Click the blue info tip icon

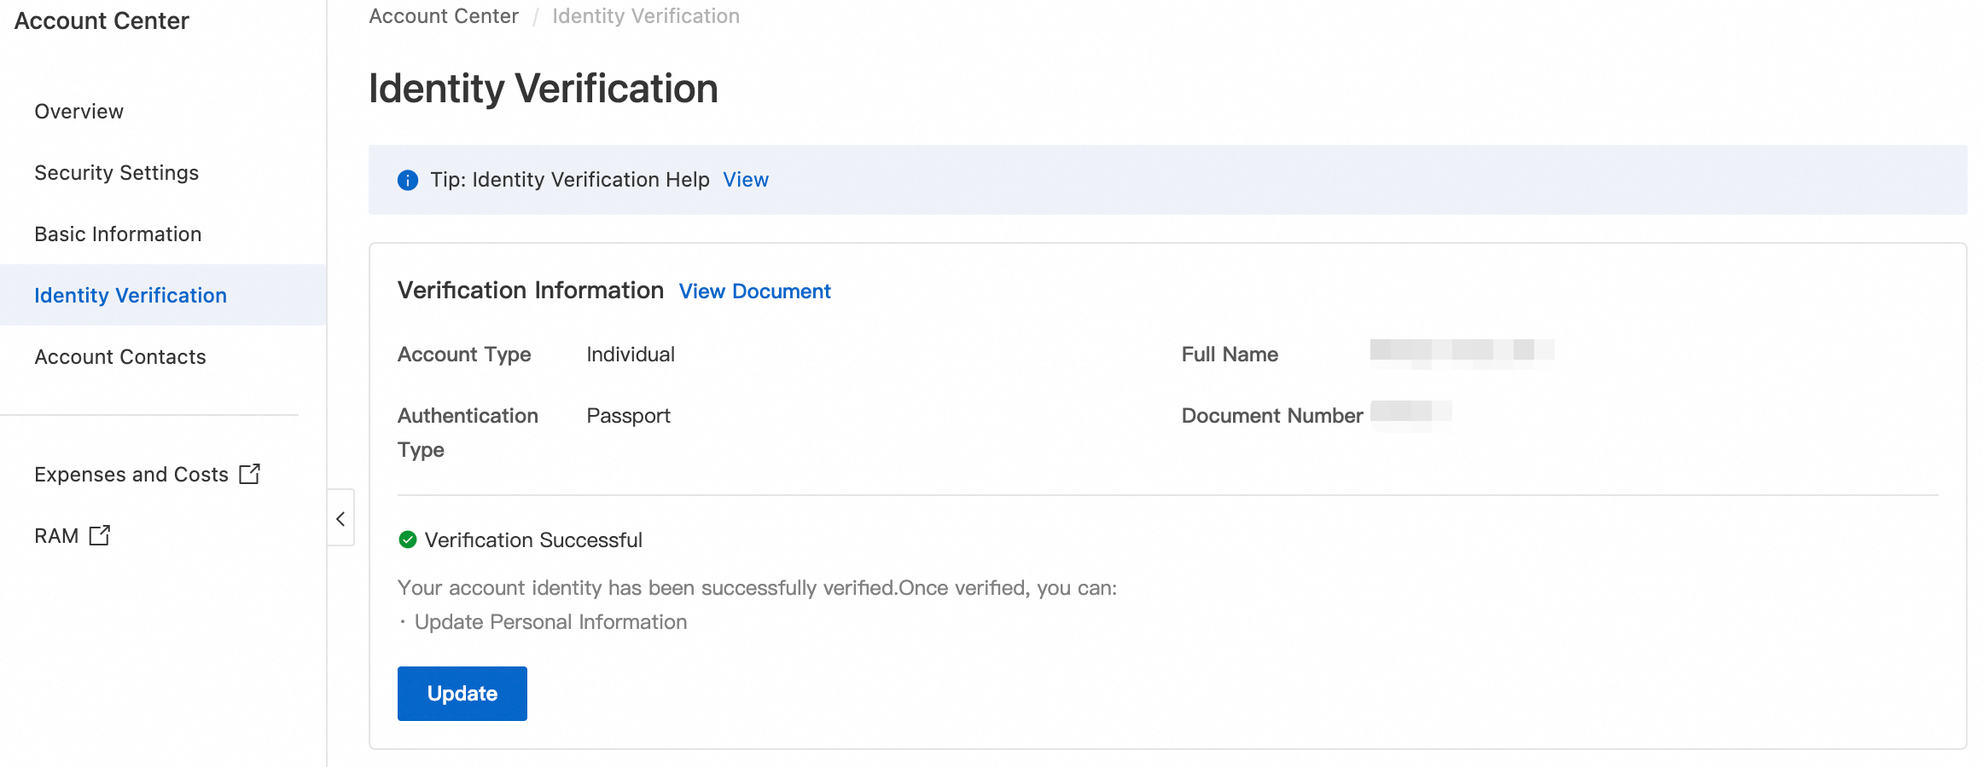[408, 181]
